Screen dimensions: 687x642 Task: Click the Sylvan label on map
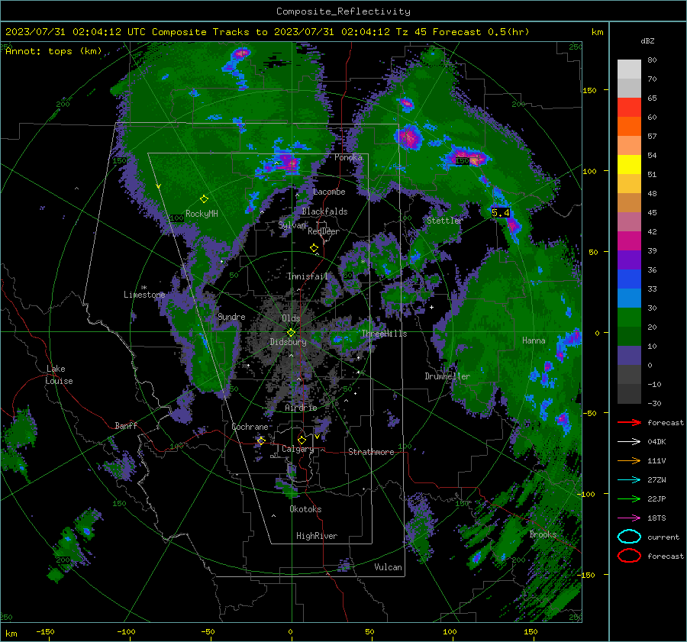click(292, 225)
